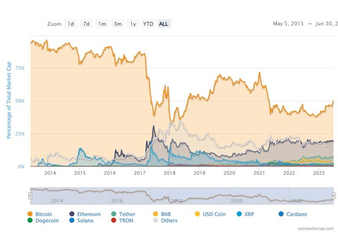Image resolution: width=338 pixels, height=232 pixels.
Task: Click the Dogecoin legend color dot
Action: [x=30, y=220]
